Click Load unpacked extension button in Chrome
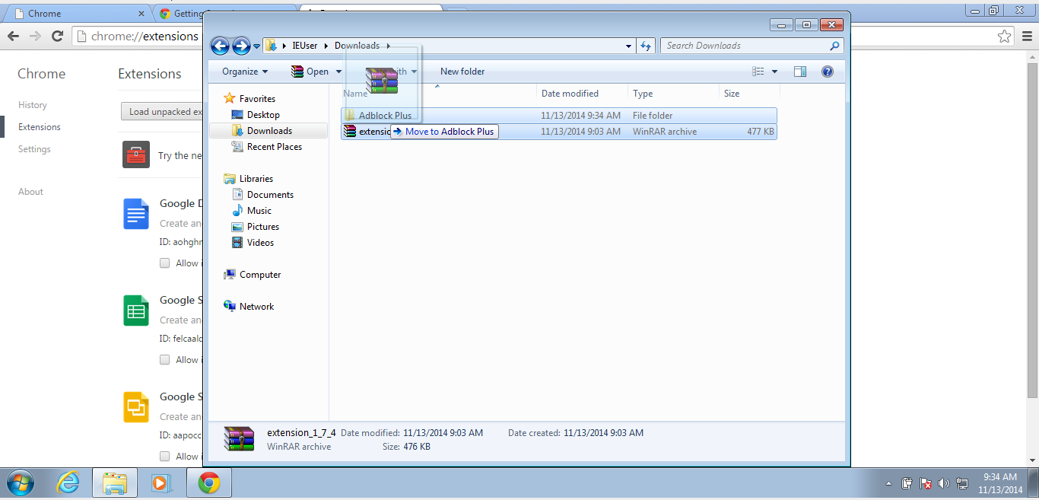This screenshot has height=500, width=1039. tap(161, 112)
